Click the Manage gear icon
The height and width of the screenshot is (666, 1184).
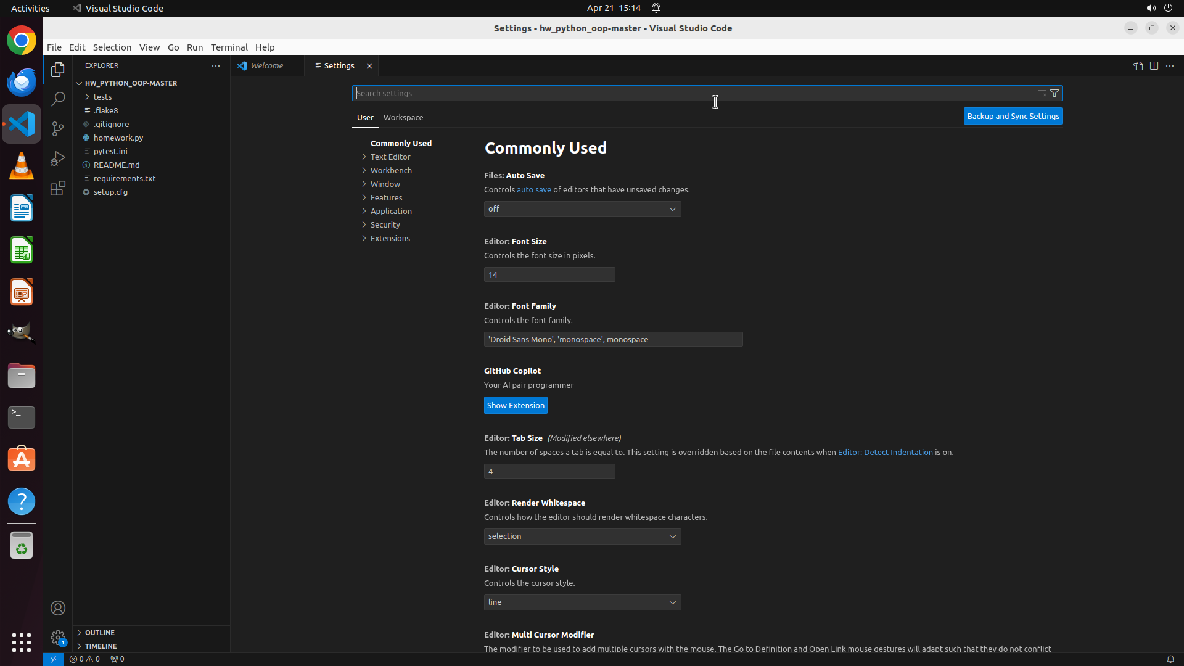[x=58, y=637]
